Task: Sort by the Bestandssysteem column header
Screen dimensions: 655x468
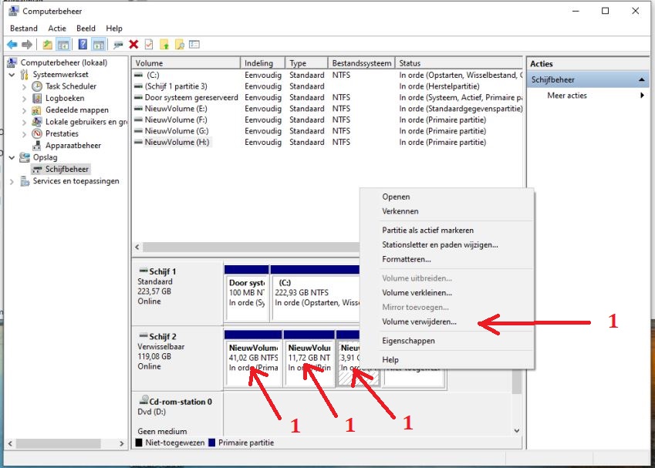Action: (x=360, y=63)
